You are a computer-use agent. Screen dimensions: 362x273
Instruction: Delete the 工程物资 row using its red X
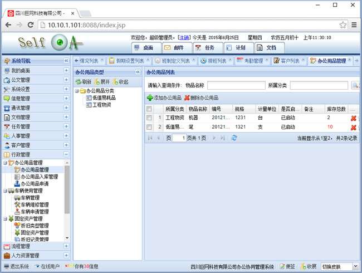click(x=353, y=118)
